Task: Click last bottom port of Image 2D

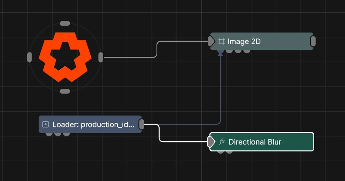Action: pyautogui.click(x=246, y=51)
